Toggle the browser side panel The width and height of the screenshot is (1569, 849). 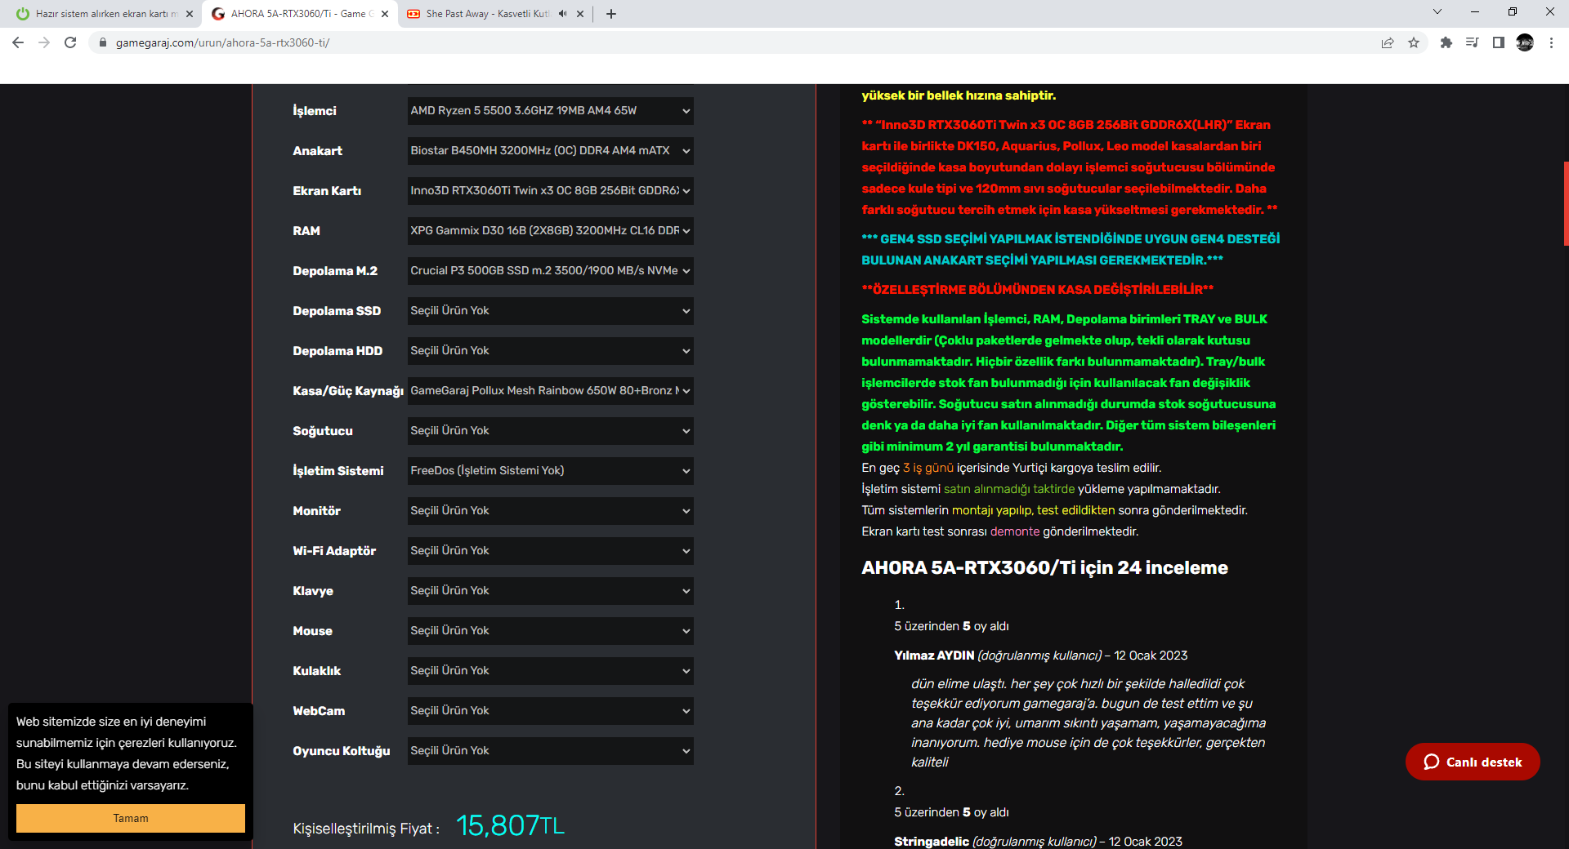point(1499,42)
